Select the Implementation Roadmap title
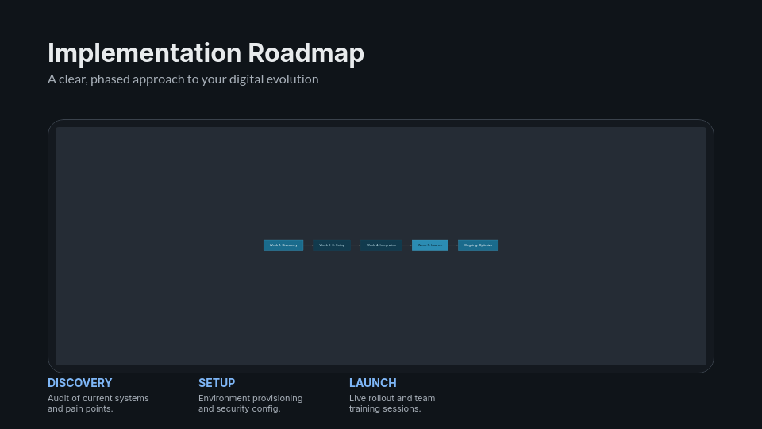The image size is (762, 429). click(206, 53)
